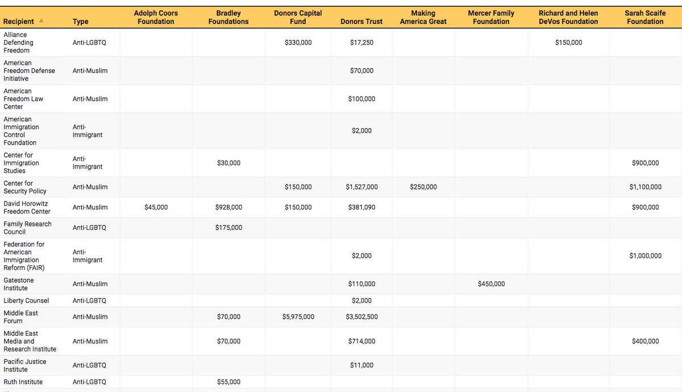Viewport: 682px width, 392px height.
Task: Select Family Research Council recipient
Action: (27, 228)
